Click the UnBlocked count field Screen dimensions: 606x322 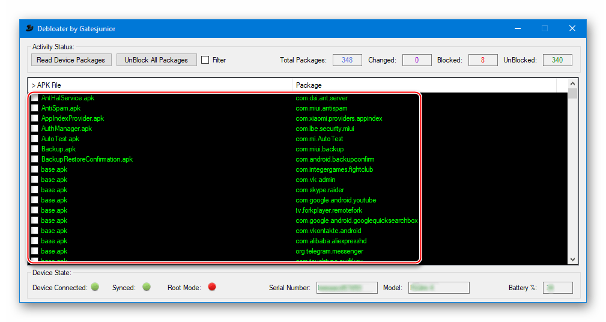(557, 60)
